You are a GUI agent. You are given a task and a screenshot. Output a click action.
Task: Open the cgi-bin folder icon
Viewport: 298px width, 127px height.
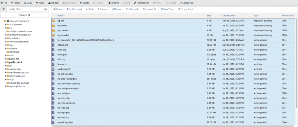54,21
